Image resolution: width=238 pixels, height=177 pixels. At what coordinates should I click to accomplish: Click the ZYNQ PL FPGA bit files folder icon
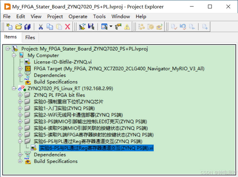[x=27, y=95]
